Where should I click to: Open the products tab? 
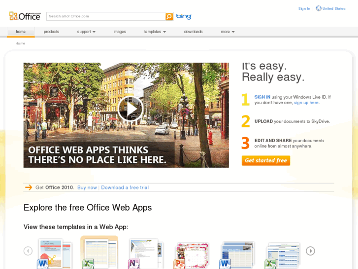[x=51, y=32]
